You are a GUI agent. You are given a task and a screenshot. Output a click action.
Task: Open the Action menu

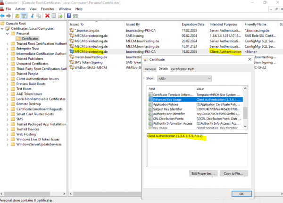tap(20, 9)
